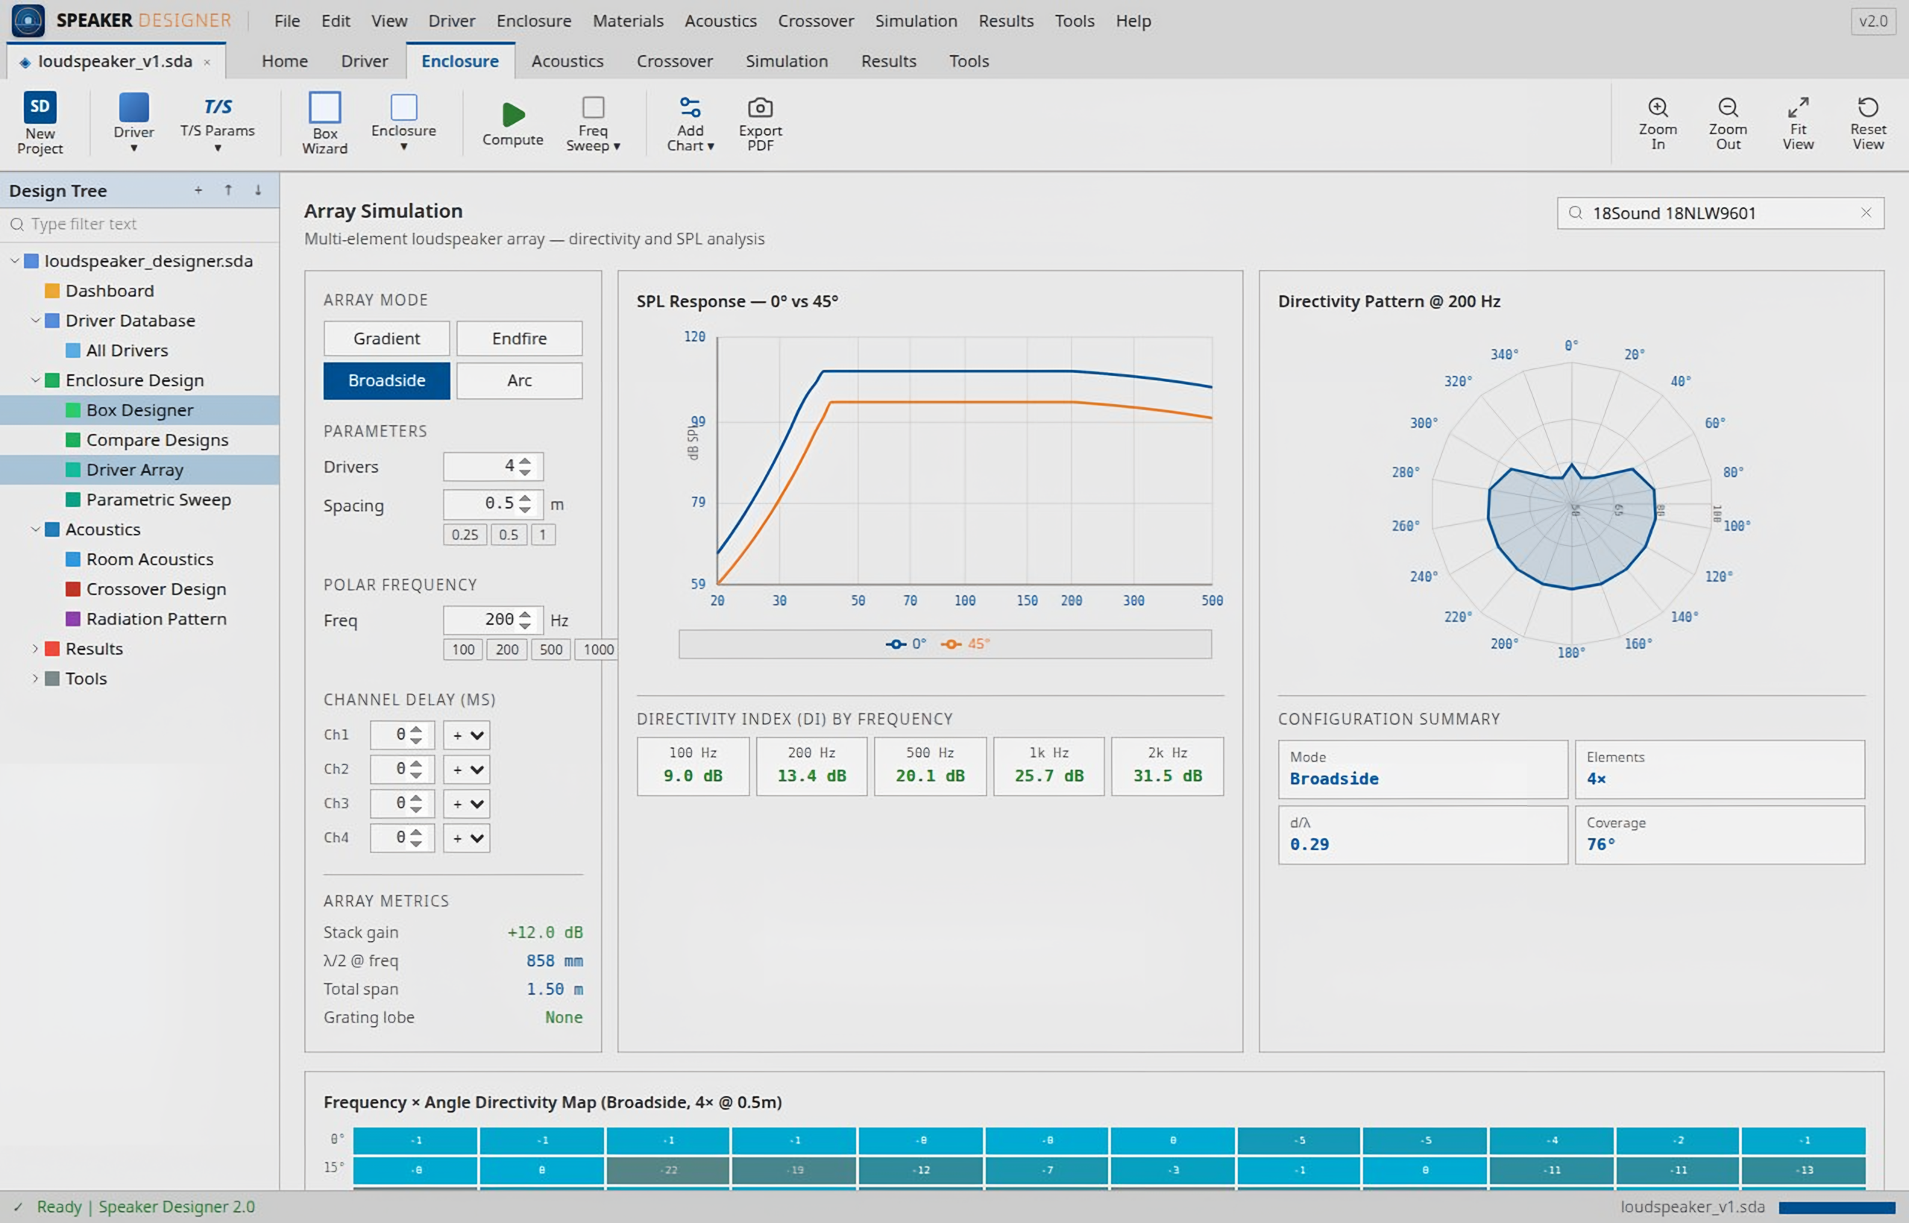1909x1223 pixels.
Task: Expand the Results tree node
Action: tap(35, 649)
